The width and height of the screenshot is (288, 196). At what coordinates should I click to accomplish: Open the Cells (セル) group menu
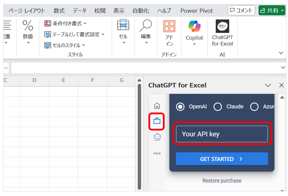point(123,32)
